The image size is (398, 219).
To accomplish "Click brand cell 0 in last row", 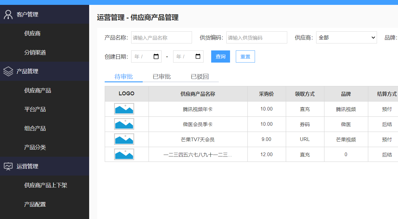I will click(346, 155).
